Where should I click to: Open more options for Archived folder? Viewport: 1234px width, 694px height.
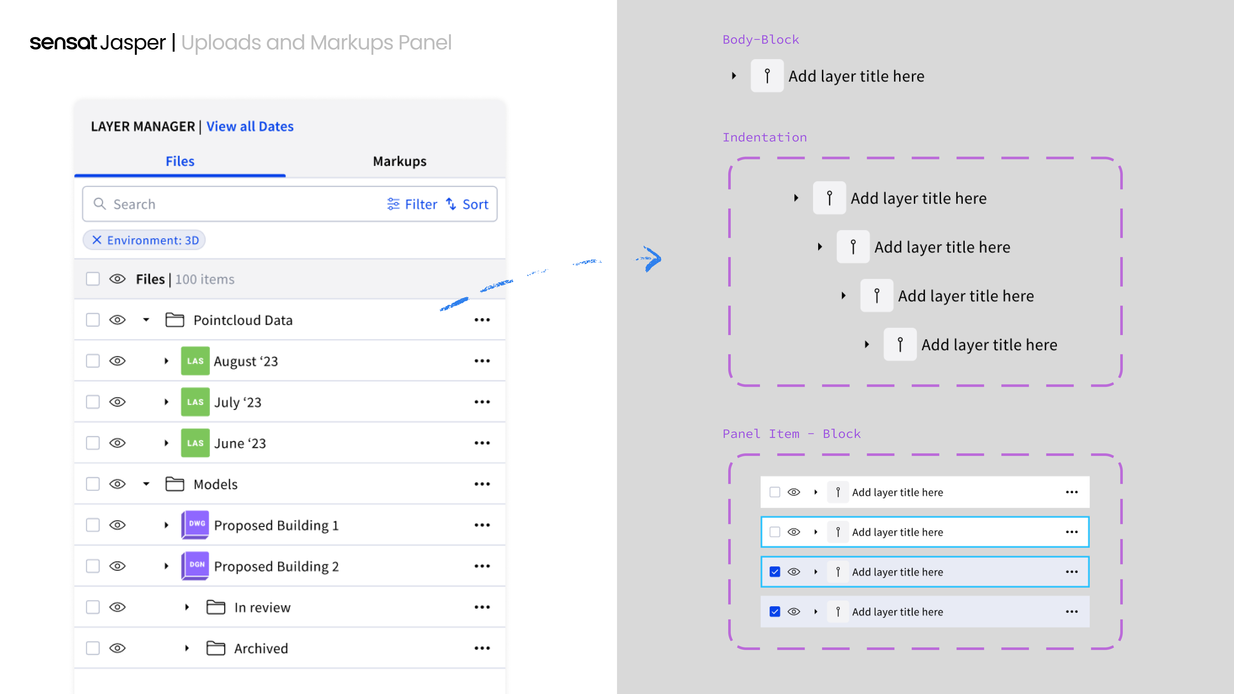pos(482,648)
